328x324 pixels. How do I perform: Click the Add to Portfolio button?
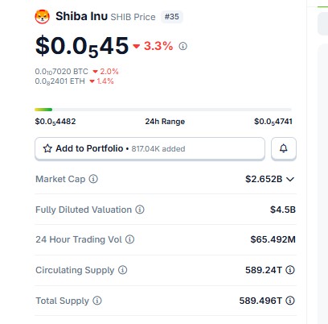[x=150, y=148]
